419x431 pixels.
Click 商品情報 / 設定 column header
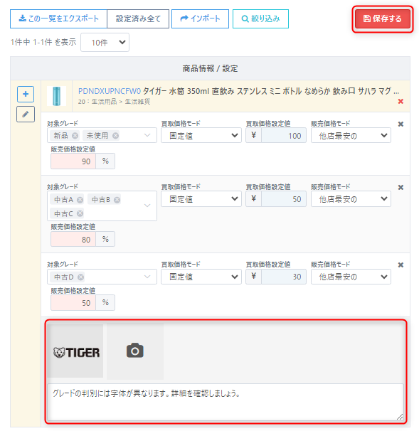pos(210,68)
